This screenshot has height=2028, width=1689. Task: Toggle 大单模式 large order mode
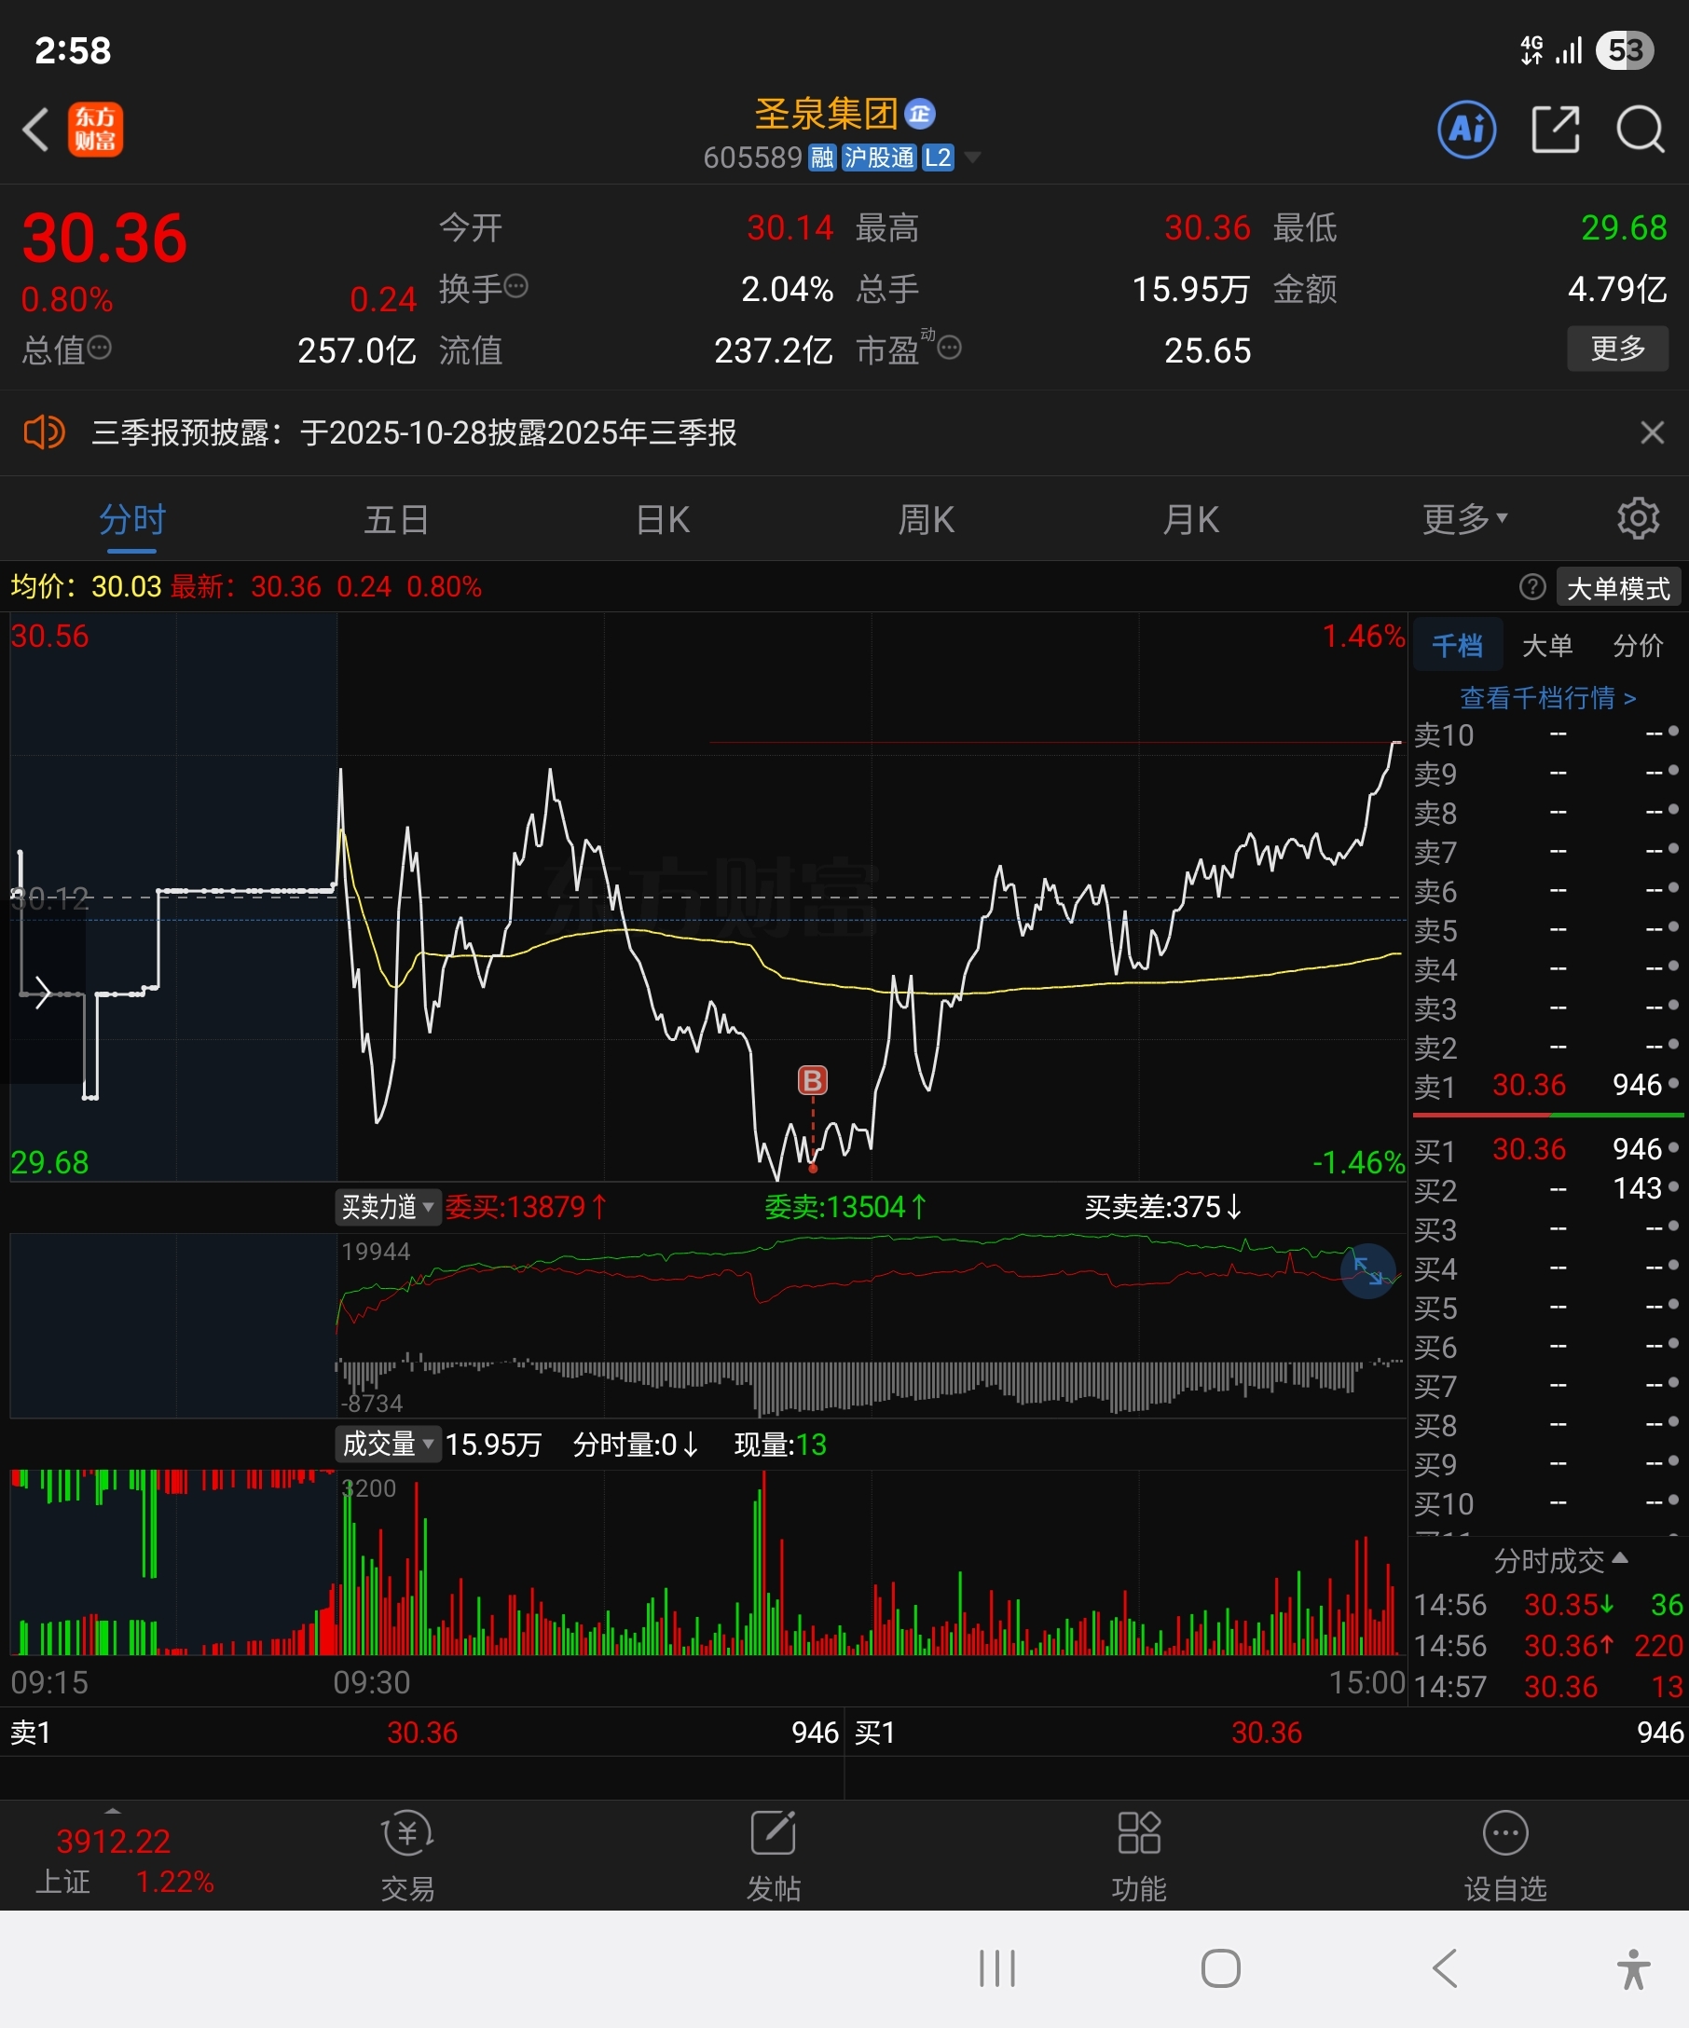pos(1617,588)
